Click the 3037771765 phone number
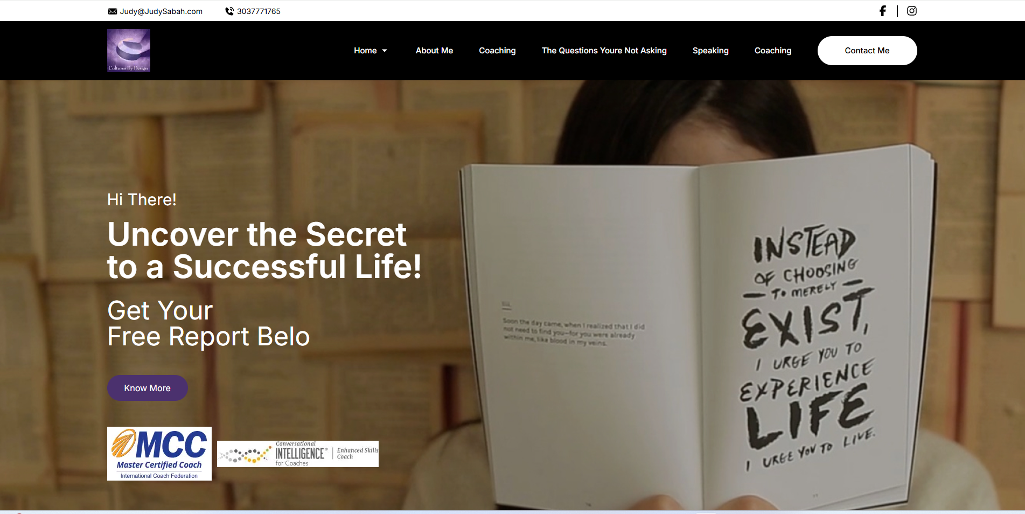The height and width of the screenshot is (514, 1025). tap(259, 11)
